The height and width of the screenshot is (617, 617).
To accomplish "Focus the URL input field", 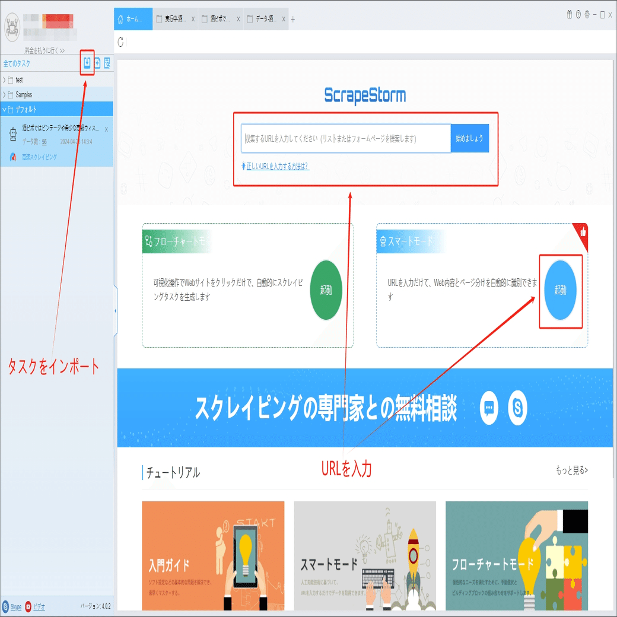I will pyautogui.click(x=346, y=138).
